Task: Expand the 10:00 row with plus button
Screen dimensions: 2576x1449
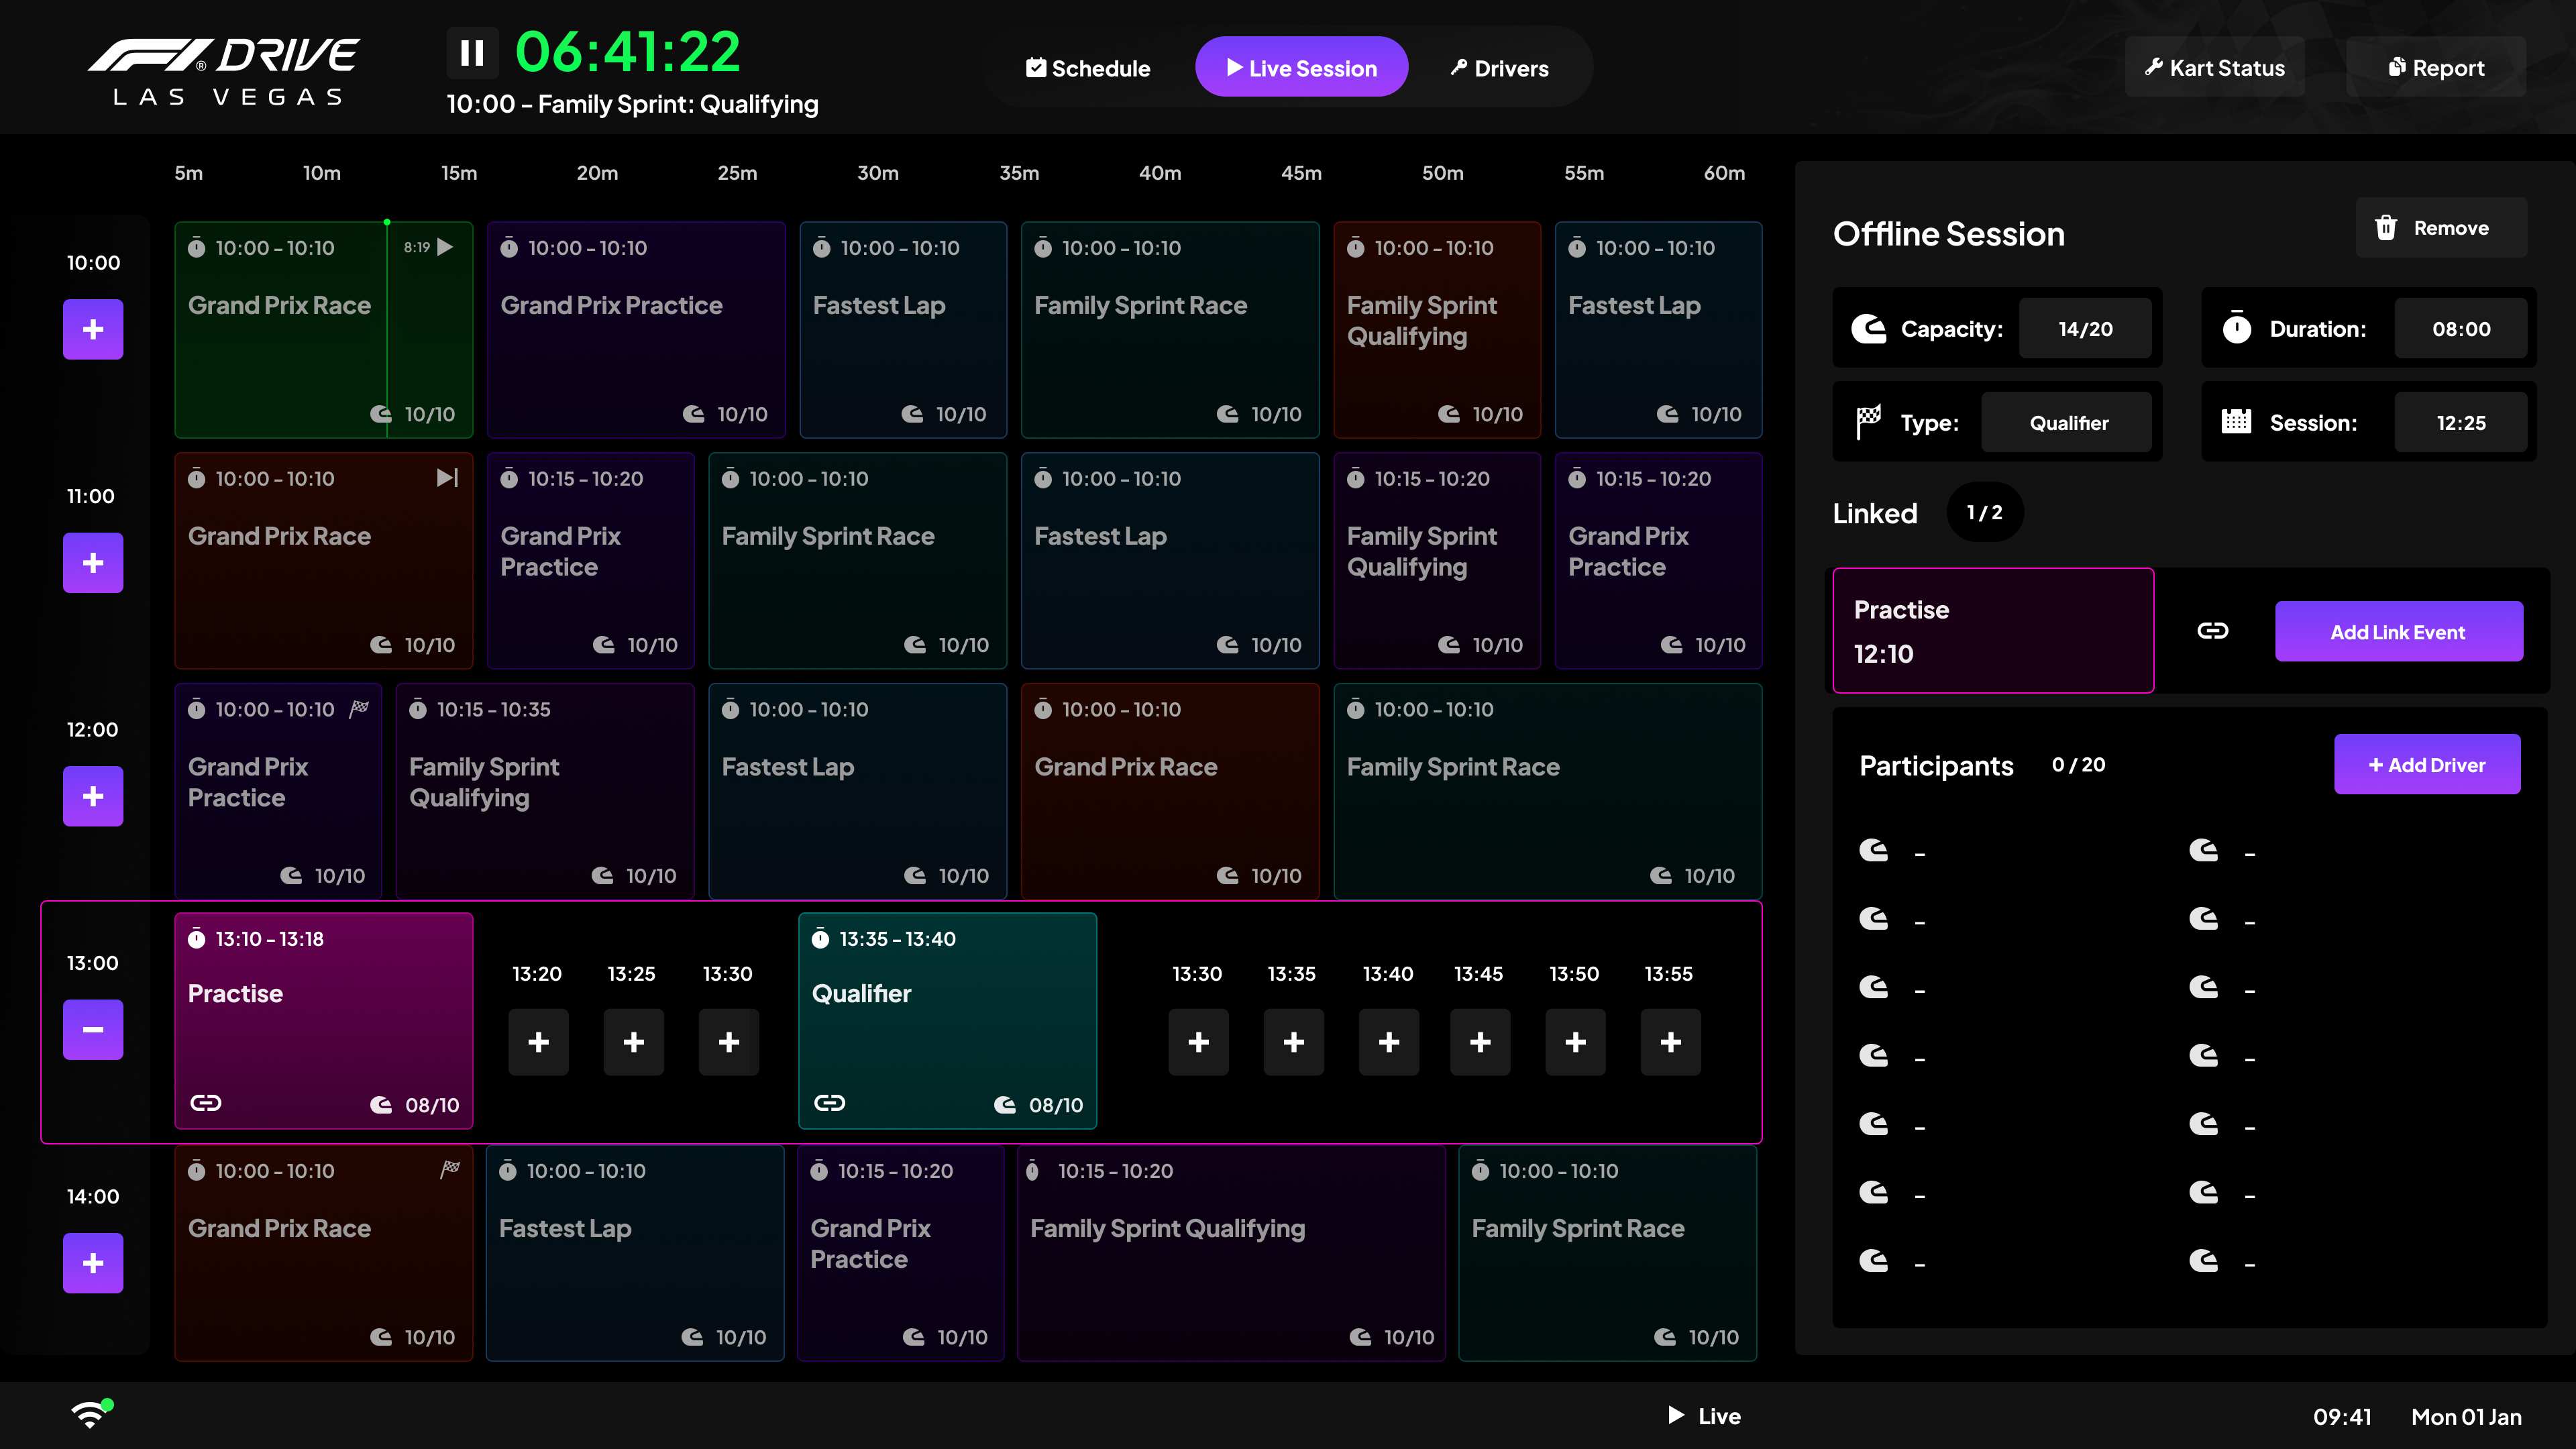Action: coord(93,329)
